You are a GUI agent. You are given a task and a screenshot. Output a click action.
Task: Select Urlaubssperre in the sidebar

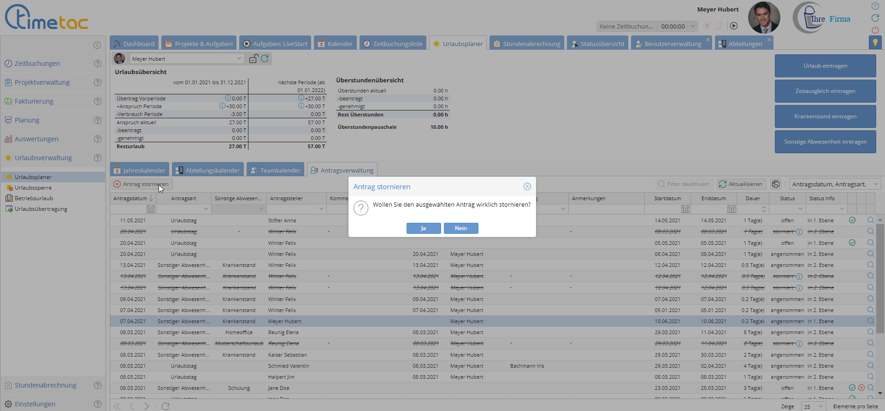click(33, 188)
